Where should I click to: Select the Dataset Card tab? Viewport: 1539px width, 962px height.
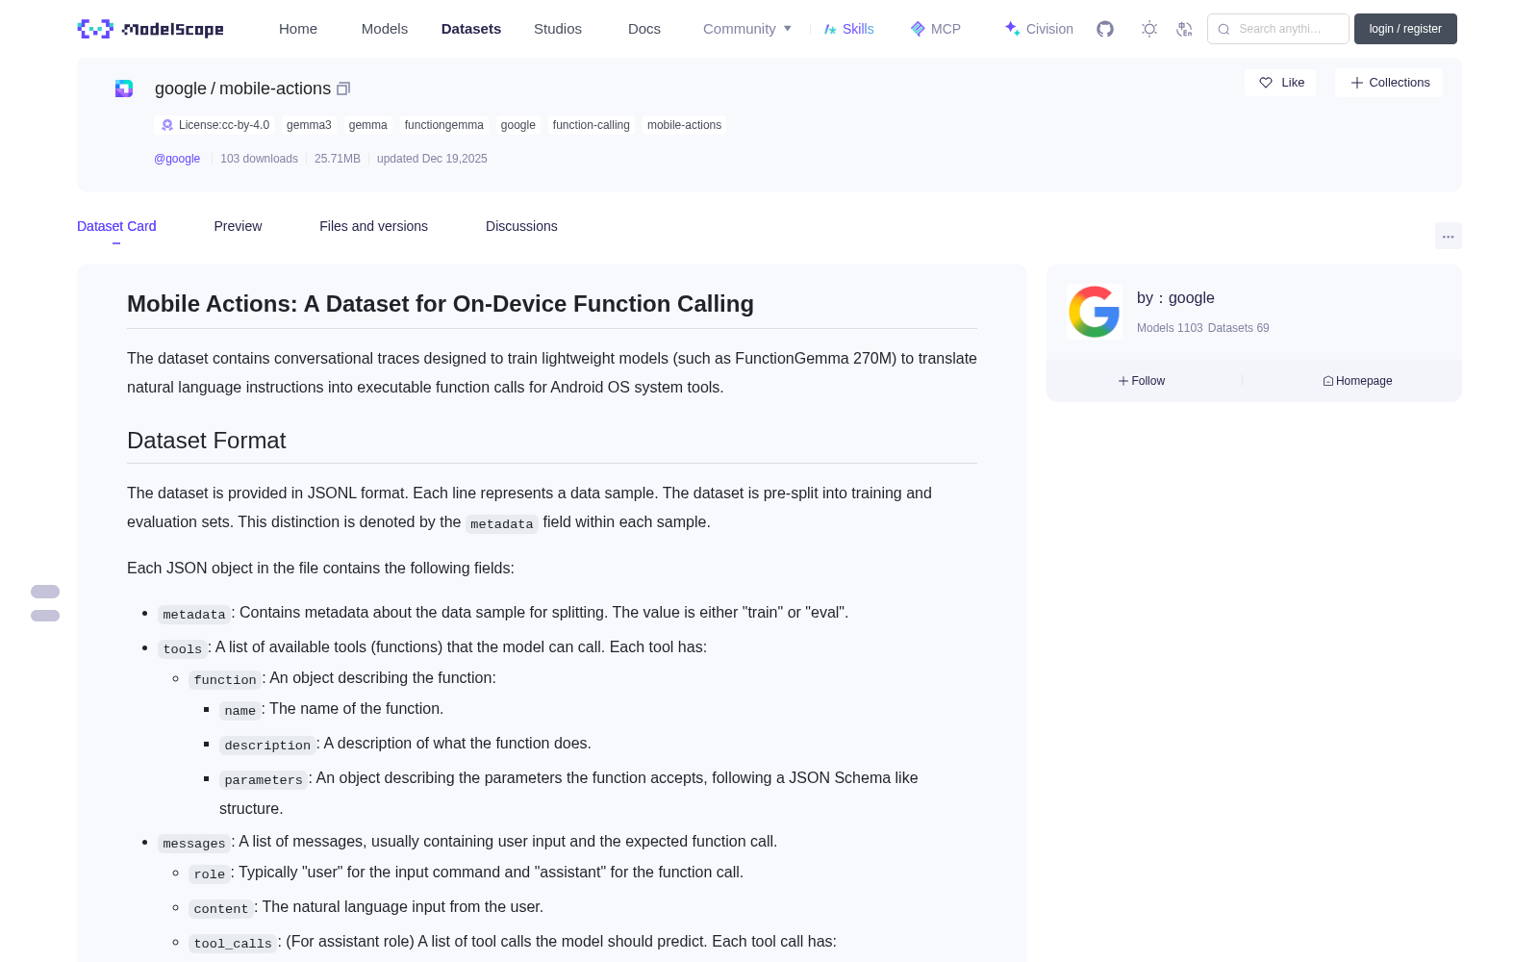116,226
